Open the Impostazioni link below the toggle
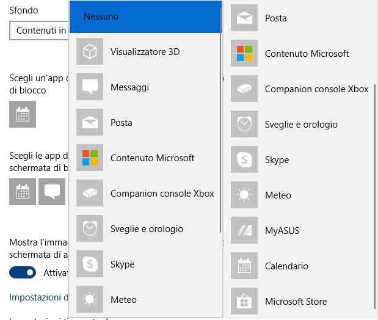 pos(38,297)
